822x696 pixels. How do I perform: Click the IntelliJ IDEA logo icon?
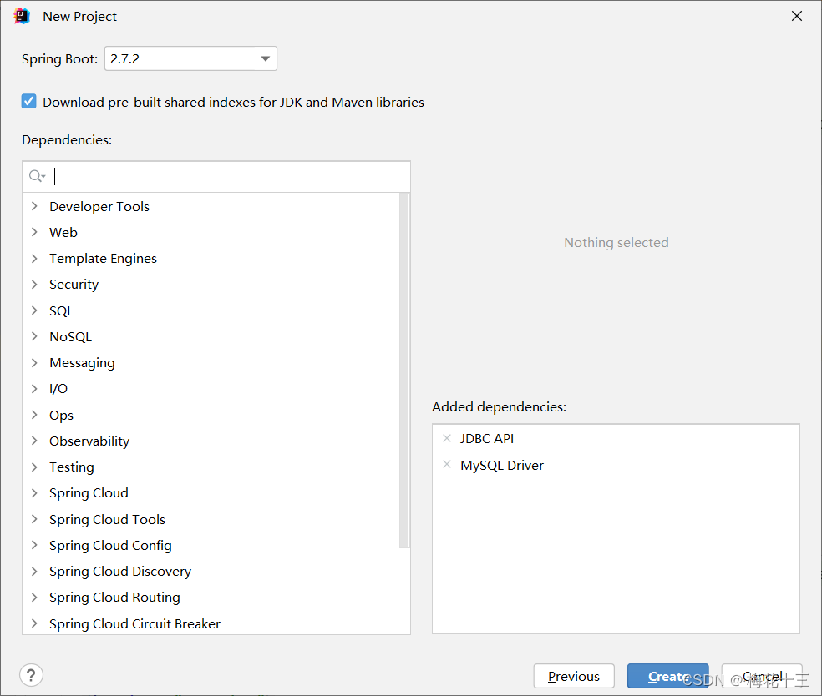coord(22,16)
